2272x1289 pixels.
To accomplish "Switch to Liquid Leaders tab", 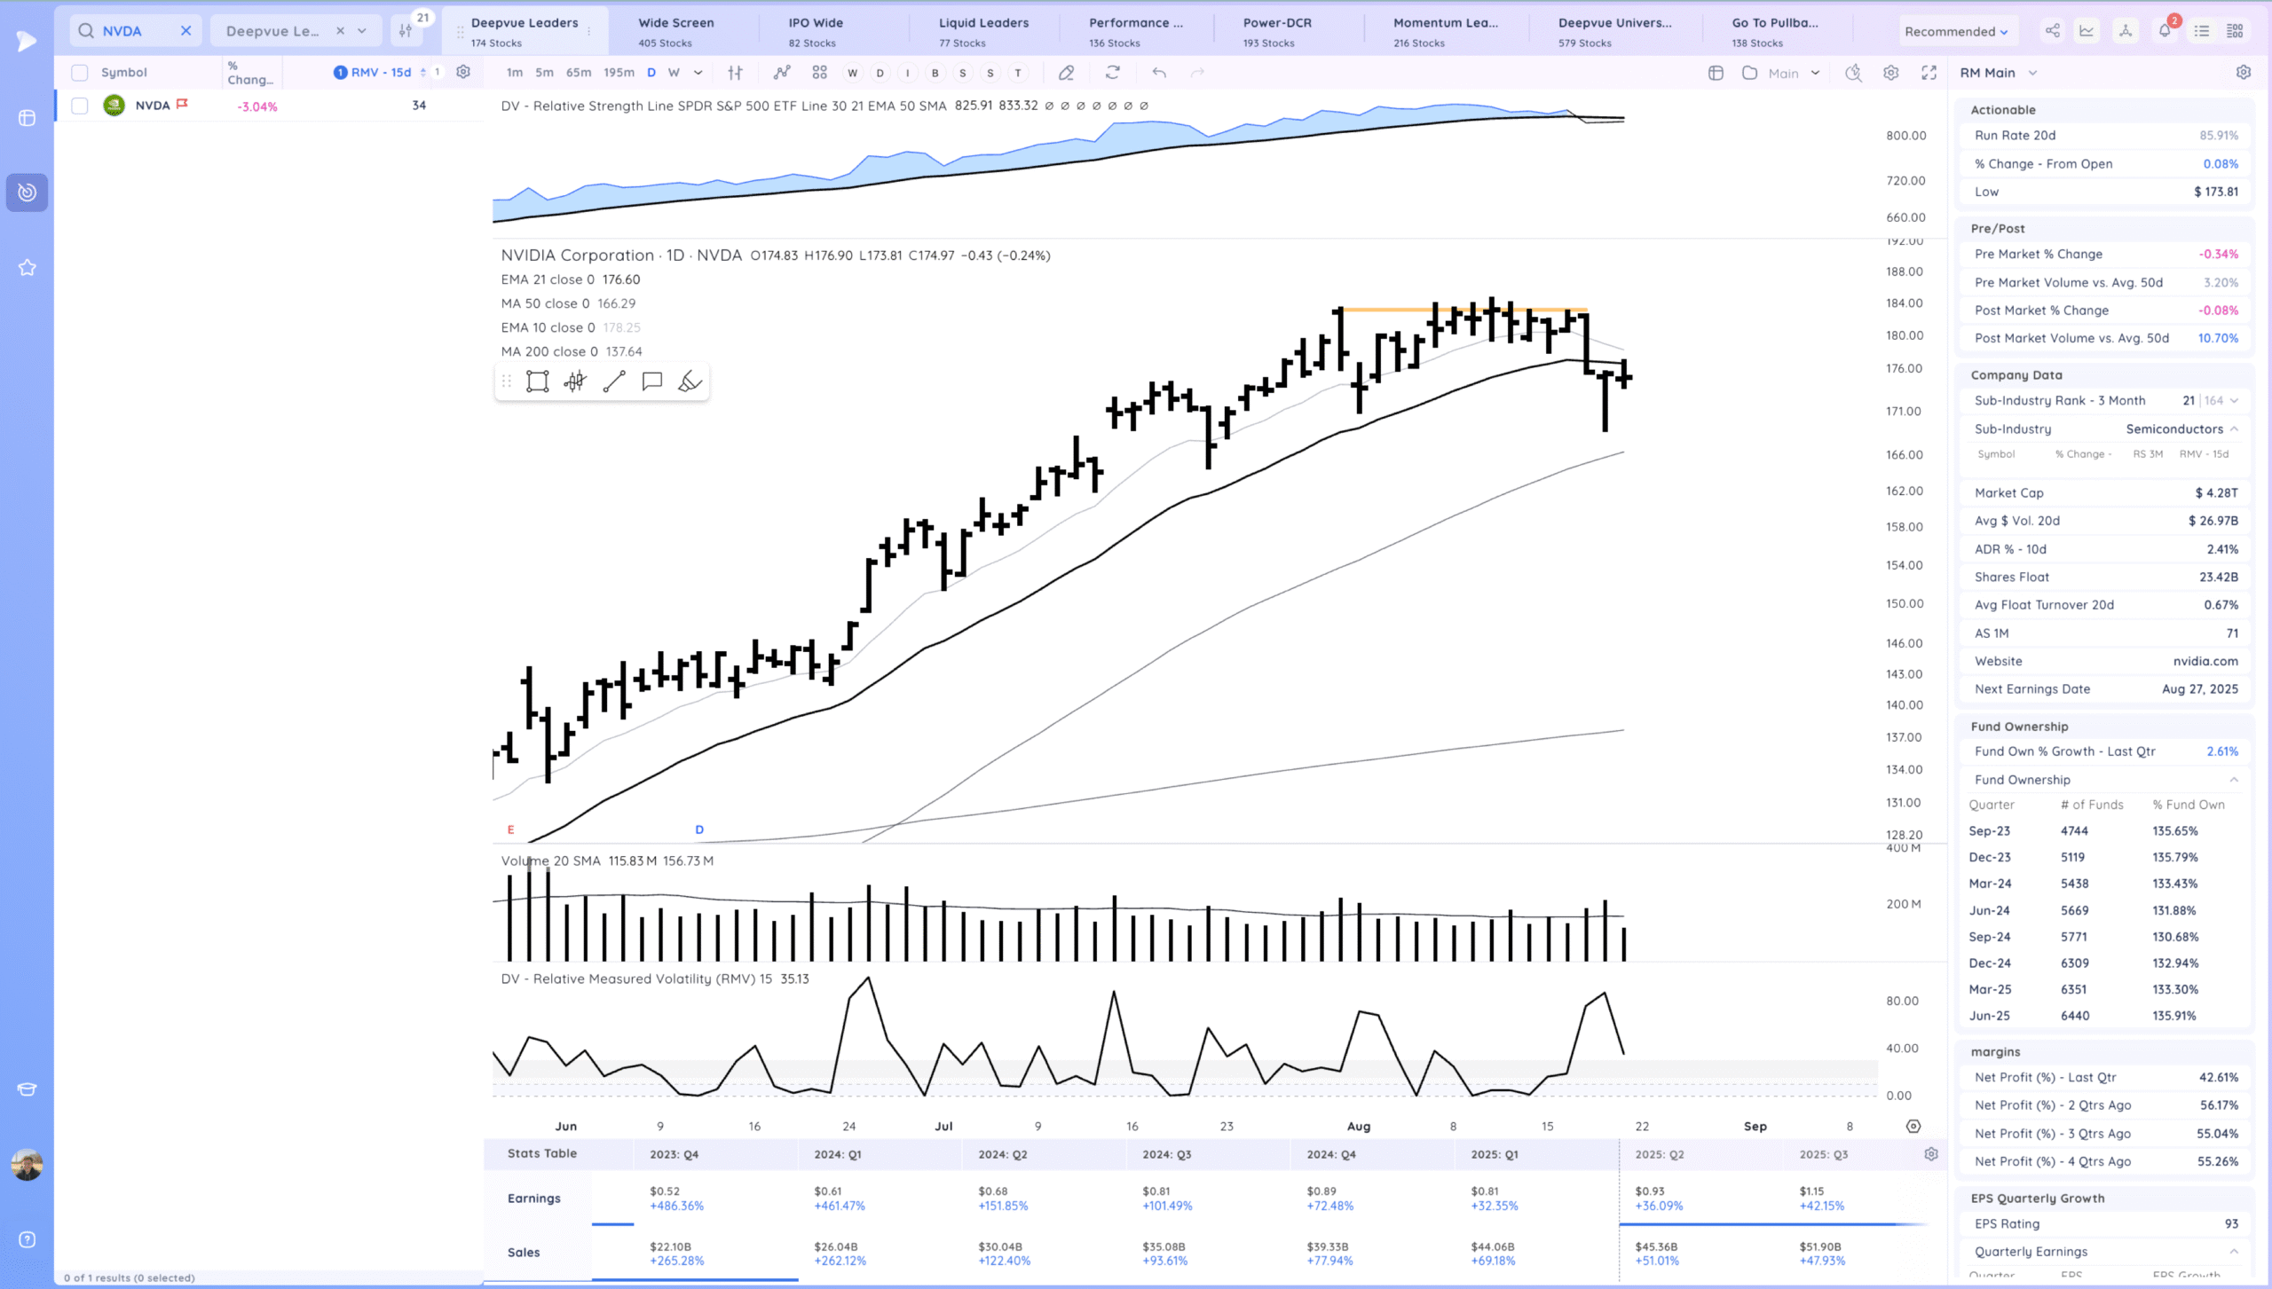I will pyautogui.click(x=983, y=31).
